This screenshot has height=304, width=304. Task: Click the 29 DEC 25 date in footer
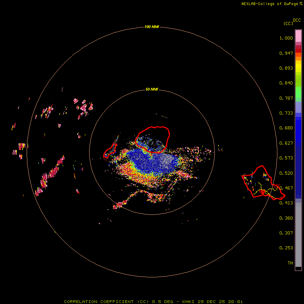(211, 302)
